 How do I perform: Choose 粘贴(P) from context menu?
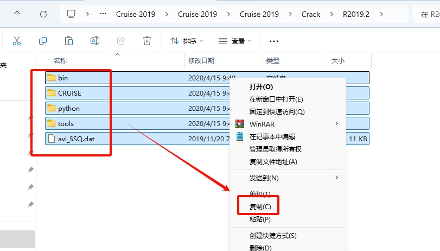pyautogui.click(x=288, y=219)
